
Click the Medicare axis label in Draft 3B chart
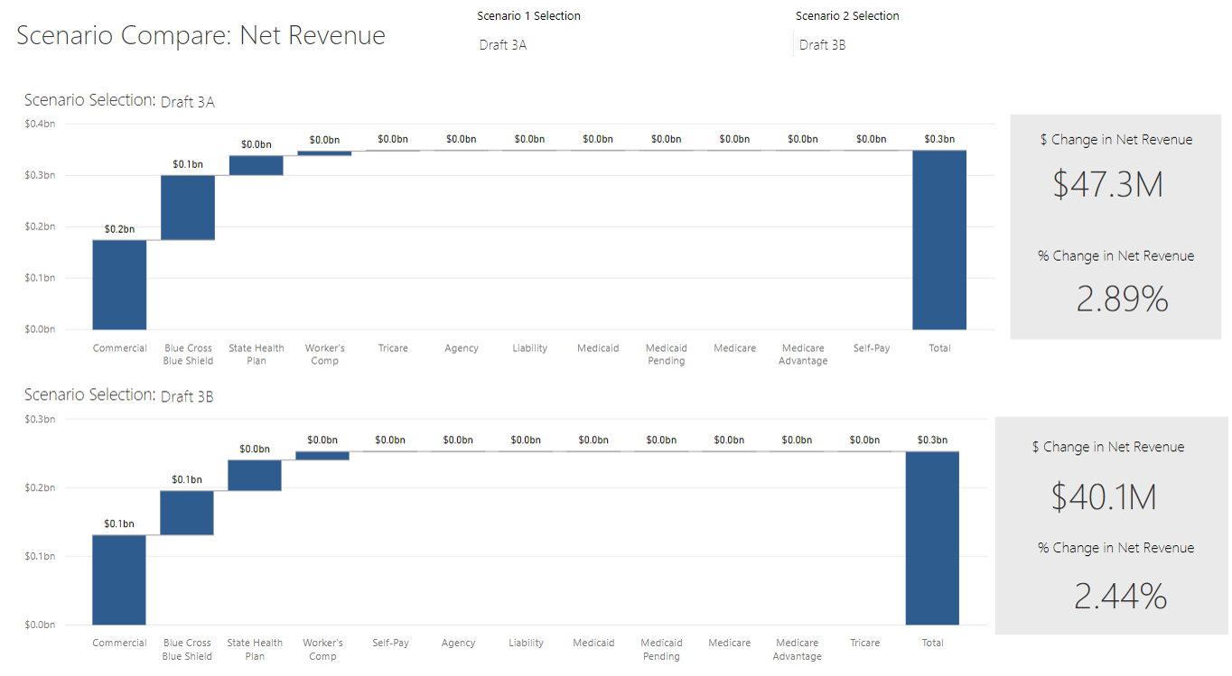(729, 644)
